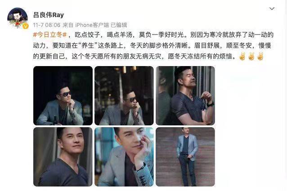The height and width of the screenshot is (191, 287).
Task: Click the yellow verified V badge
Action: 26,26
